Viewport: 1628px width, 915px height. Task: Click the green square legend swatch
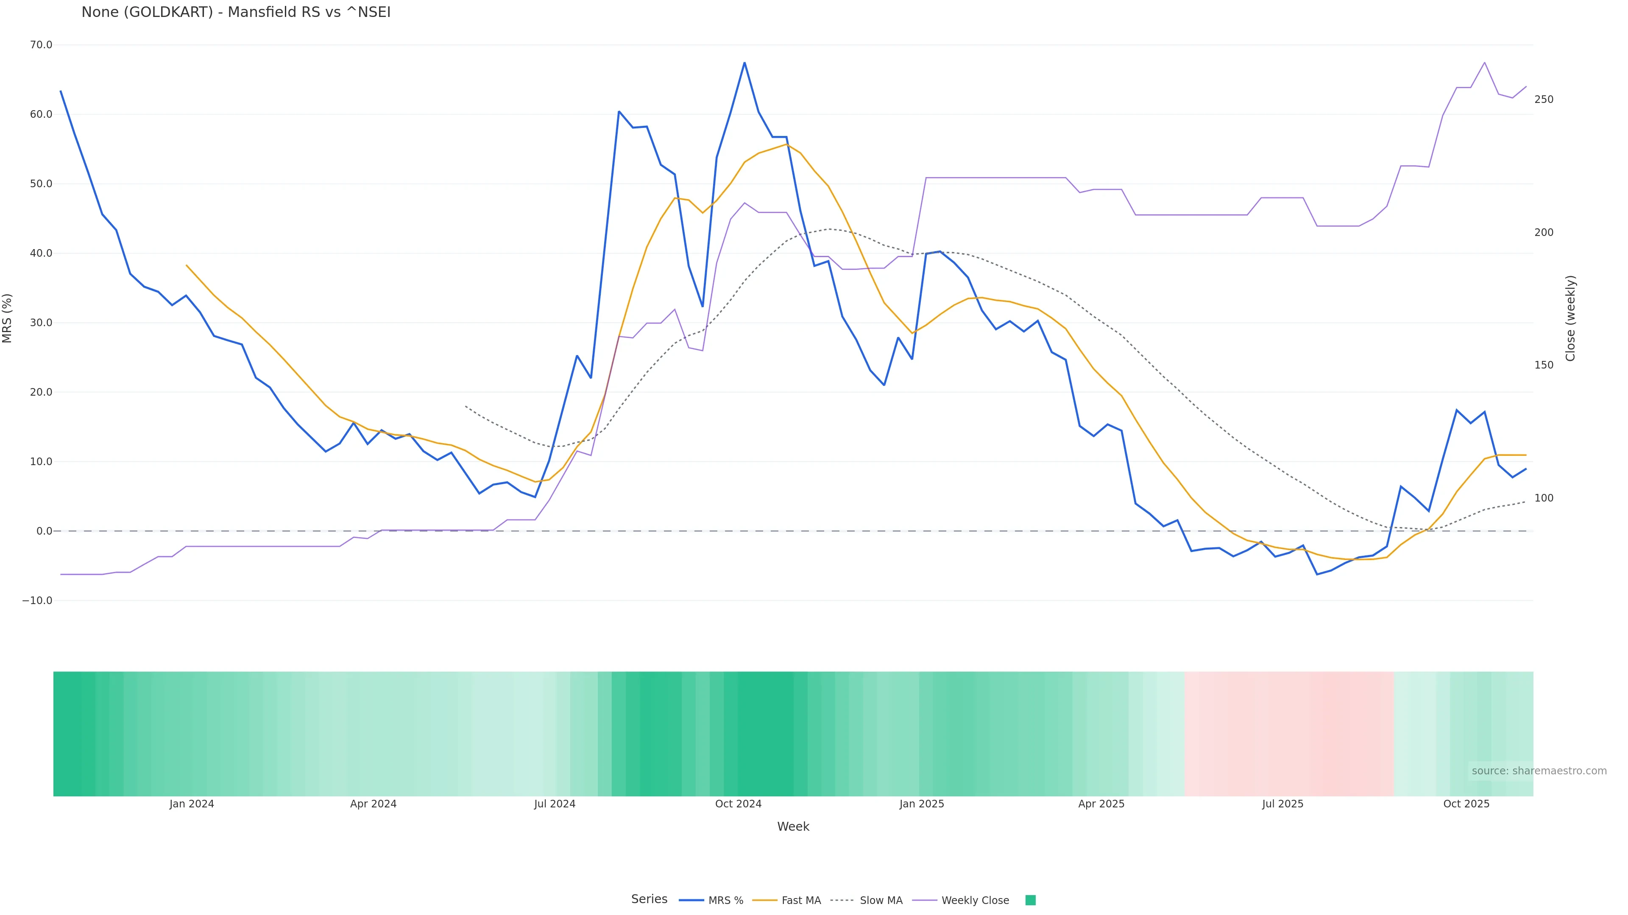click(x=1030, y=901)
